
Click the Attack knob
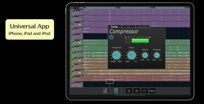tap(145, 55)
